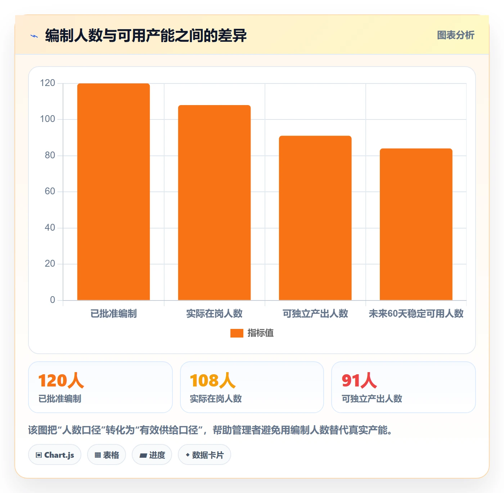Image resolution: width=504 pixels, height=493 pixels.
Task: Click the description sentence starting 该图把
Action: point(211,430)
